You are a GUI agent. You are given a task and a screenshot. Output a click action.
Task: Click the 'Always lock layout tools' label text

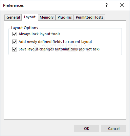click(x=39, y=34)
